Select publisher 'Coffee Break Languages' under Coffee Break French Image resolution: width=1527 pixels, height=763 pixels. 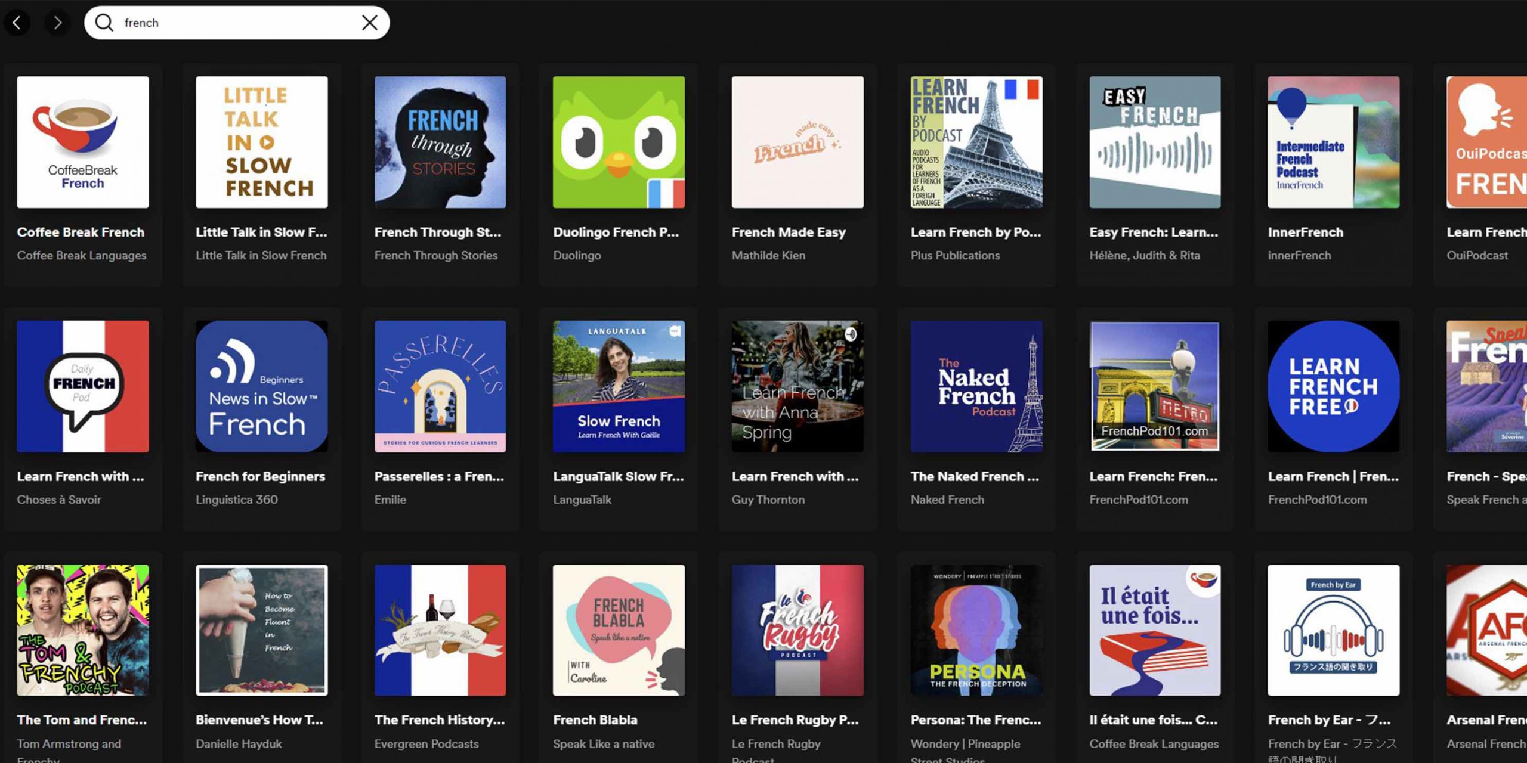coord(82,255)
